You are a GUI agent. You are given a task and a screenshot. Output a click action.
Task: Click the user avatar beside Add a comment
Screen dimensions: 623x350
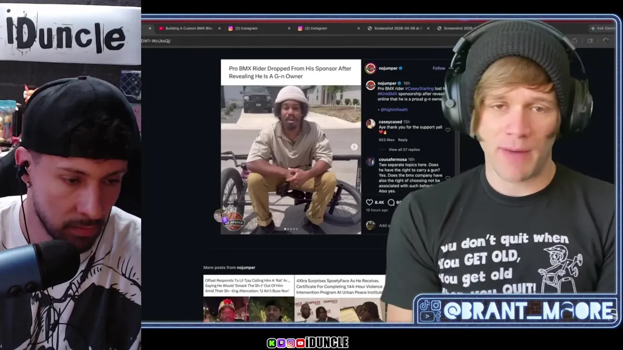[371, 225]
